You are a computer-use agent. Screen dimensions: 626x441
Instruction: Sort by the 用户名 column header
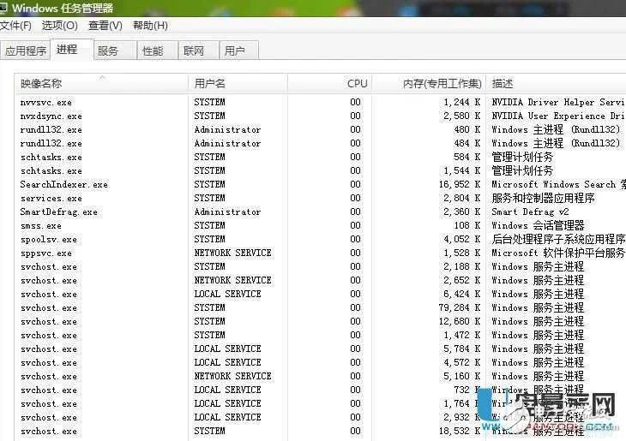[x=238, y=83]
